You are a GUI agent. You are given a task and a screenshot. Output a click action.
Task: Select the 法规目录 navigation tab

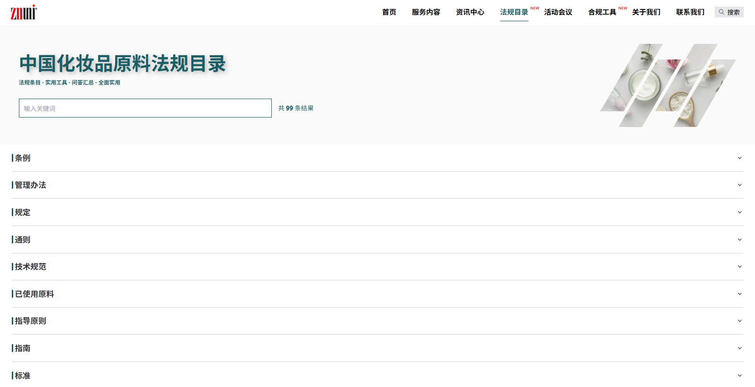[514, 12]
